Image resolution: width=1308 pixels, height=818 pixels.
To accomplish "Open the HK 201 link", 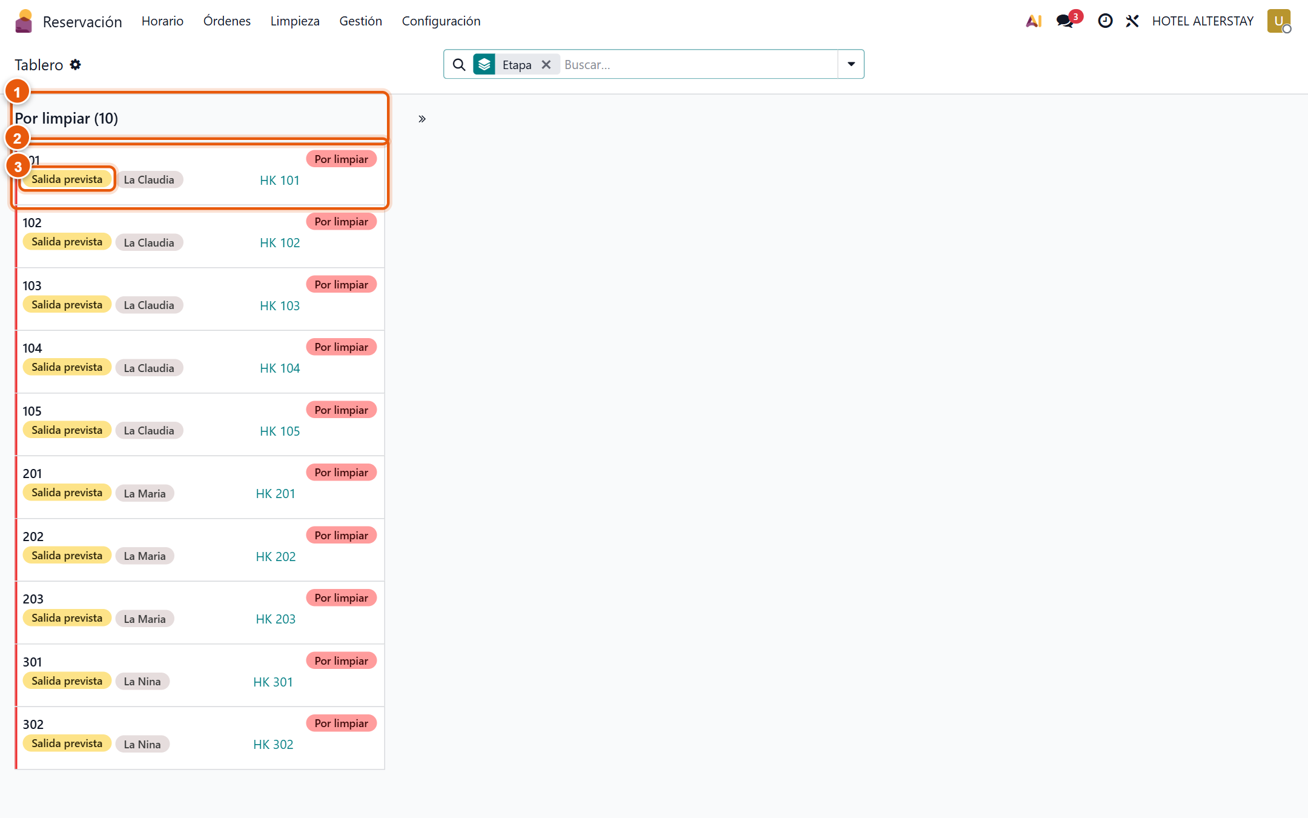I will click(x=276, y=493).
